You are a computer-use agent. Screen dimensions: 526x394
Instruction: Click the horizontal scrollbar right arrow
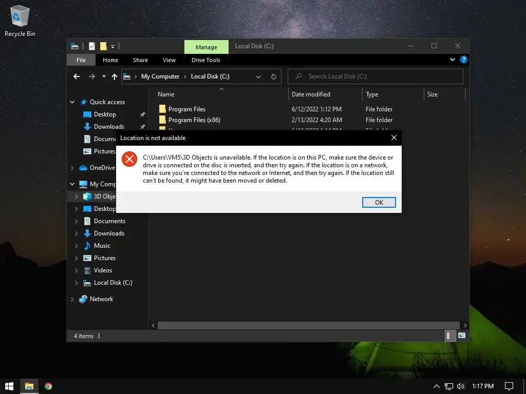pyautogui.click(x=465, y=325)
